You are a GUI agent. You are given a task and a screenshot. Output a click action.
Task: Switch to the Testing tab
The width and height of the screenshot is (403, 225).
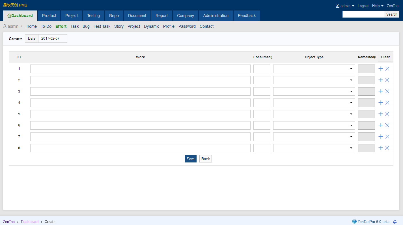click(x=93, y=16)
